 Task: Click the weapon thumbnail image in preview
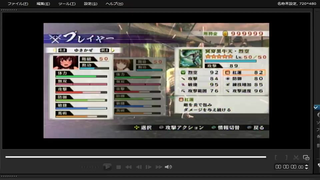[190, 59]
